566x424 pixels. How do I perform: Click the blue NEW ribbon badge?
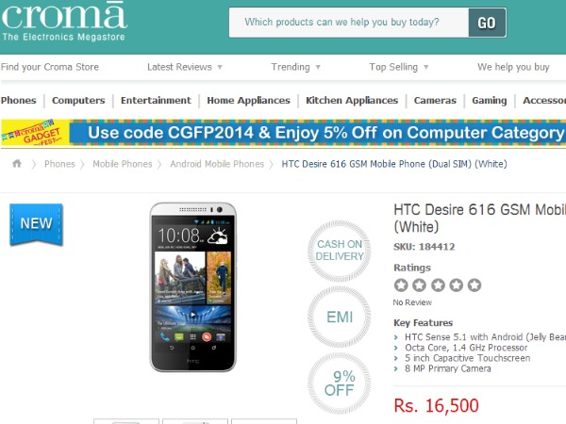(x=36, y=224)
